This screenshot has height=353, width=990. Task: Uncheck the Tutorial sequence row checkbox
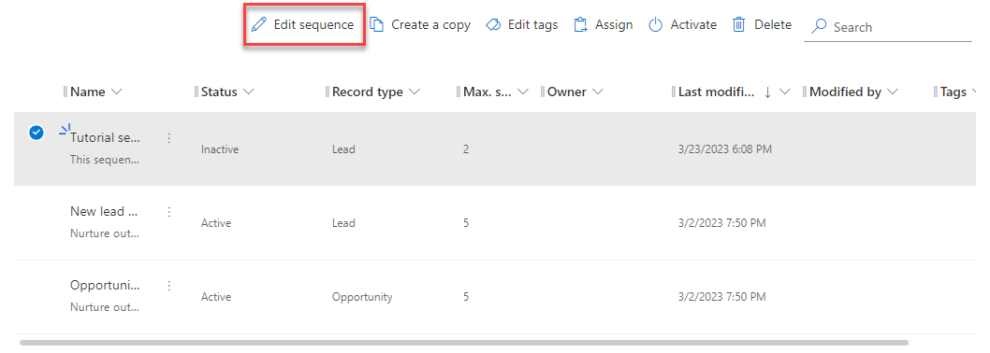(x=36, y=133)
